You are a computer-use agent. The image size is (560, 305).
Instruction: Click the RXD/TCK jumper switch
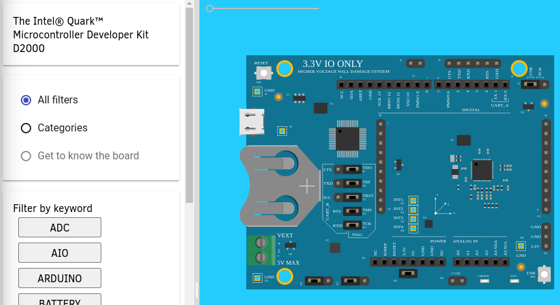[x=353, y=225]
